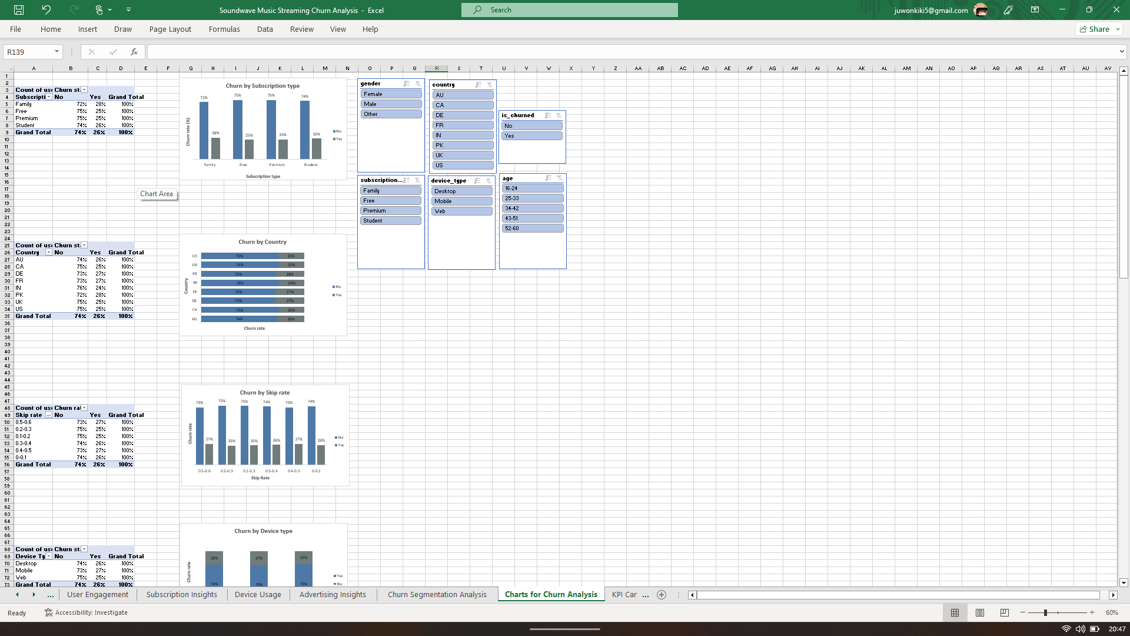Open the Country row labels filter dropdown

click(49, 253)
